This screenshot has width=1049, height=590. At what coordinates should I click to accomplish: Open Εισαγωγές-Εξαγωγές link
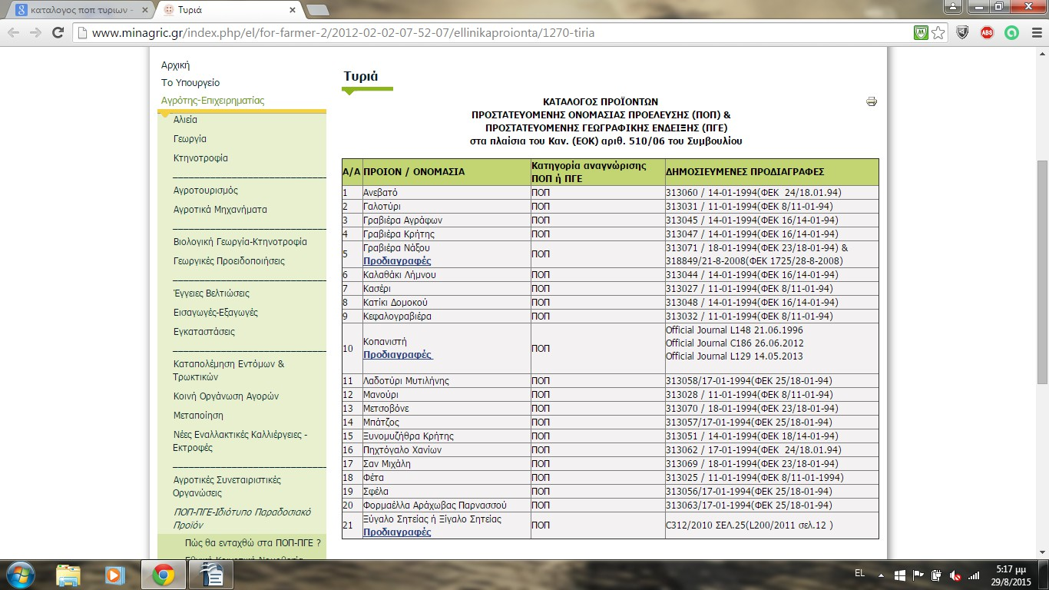(x=216, y=313)
